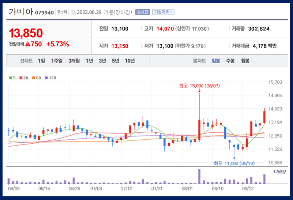
Task: Click the +5.73% change rate
Action: pyautogui.click(x=57, y=44)
